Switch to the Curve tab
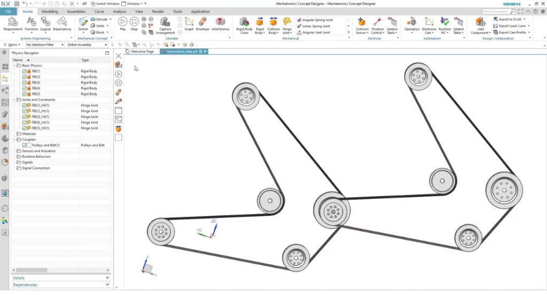 [99, 12]
